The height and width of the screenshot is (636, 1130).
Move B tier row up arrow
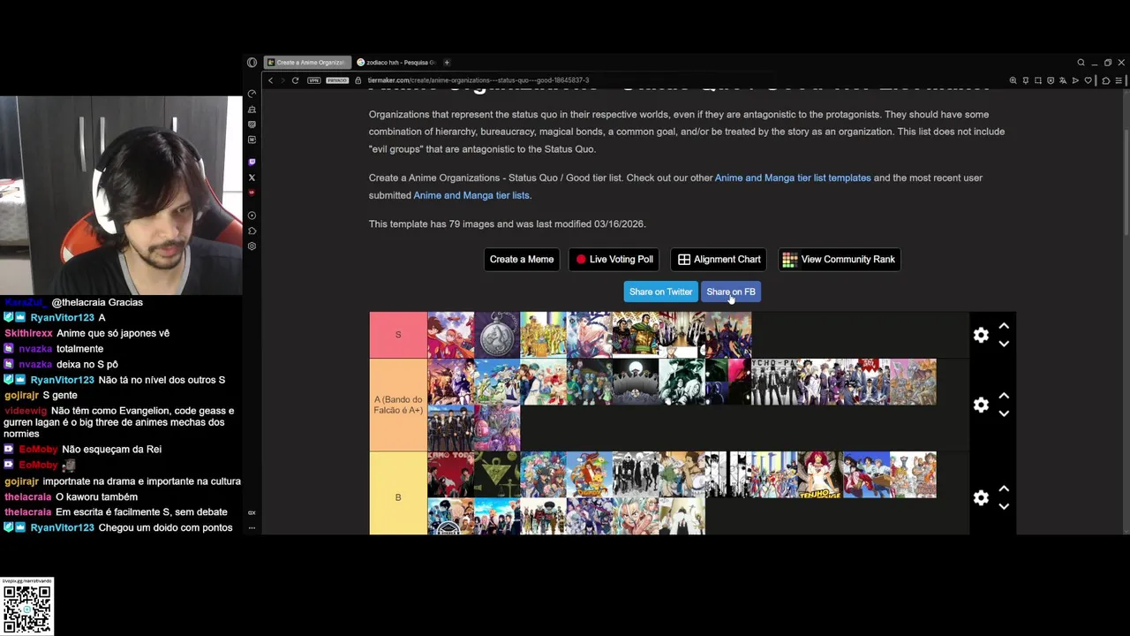(x=1004, y=488)
